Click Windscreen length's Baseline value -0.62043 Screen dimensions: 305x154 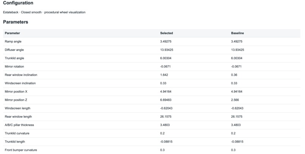click(x=237, y=108)
